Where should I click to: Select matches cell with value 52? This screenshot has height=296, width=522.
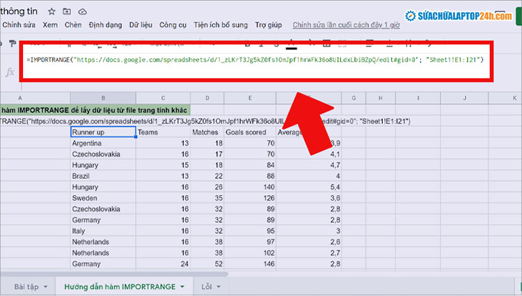[207, 264]
